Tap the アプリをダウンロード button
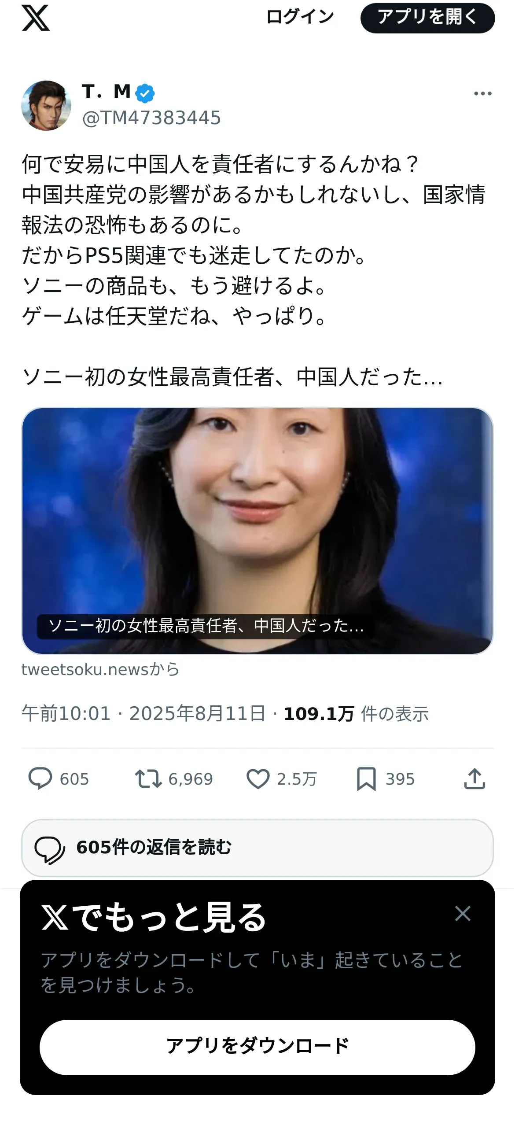The height and width of the screenshot is (1140, 515). click(x=257, y=1047)
